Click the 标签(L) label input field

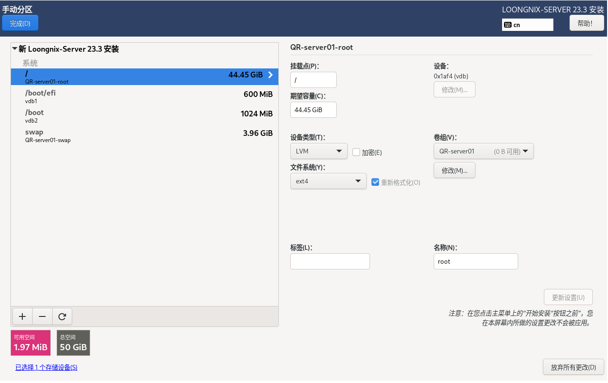point(330,261)
